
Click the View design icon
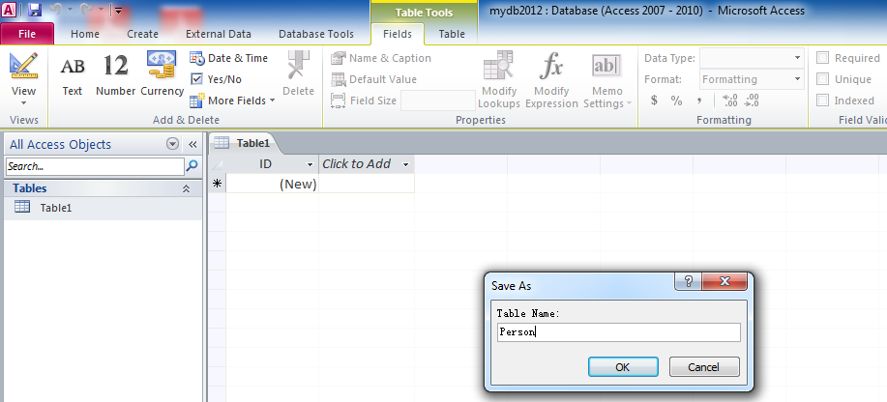coord(23,67)
